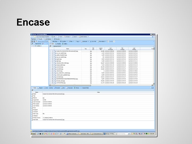This screenshot has width=192, height=144.
Task: Open the Hex tab in lower pane
Action: point(51,88)
